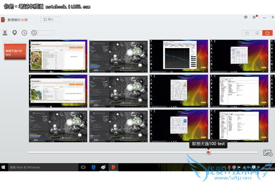This screenshot has height=184, width=275.
Task: Click the 搜索 Web 和 Windows search box
Action: tap(43, 167)
